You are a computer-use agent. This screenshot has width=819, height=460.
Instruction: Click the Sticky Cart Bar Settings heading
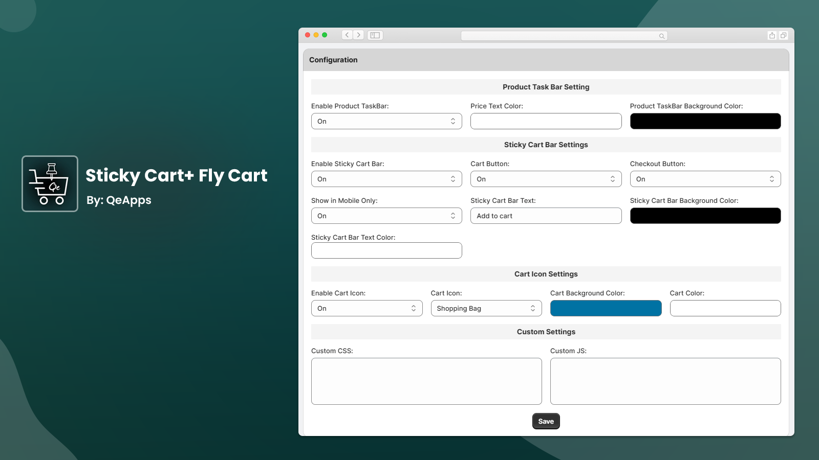click(x=546, y=145)
